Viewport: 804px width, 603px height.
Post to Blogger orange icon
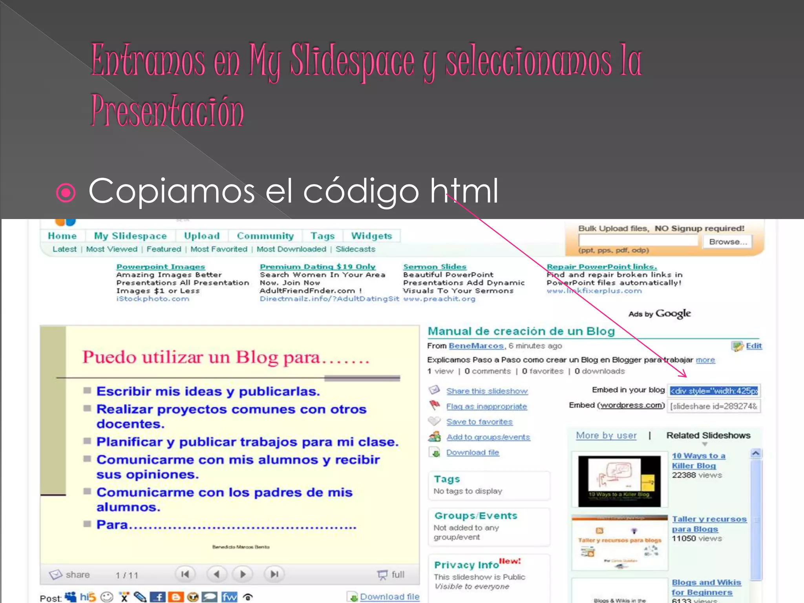click(x=175, y=597)
